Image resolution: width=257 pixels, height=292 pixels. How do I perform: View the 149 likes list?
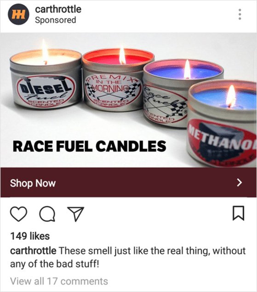coord(30,236)
